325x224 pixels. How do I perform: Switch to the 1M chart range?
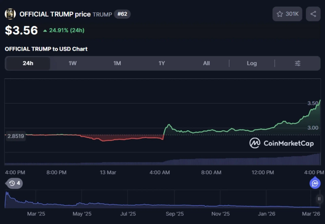tap(117, 63)
